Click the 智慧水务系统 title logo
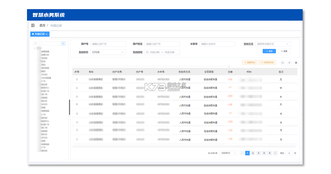Screen dimensions: 331x174 (49, 15)
